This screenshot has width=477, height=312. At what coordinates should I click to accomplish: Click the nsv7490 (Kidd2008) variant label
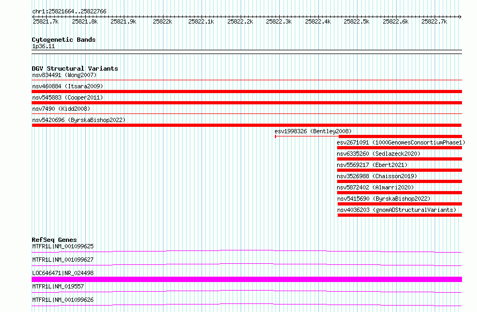pos(61,109)
